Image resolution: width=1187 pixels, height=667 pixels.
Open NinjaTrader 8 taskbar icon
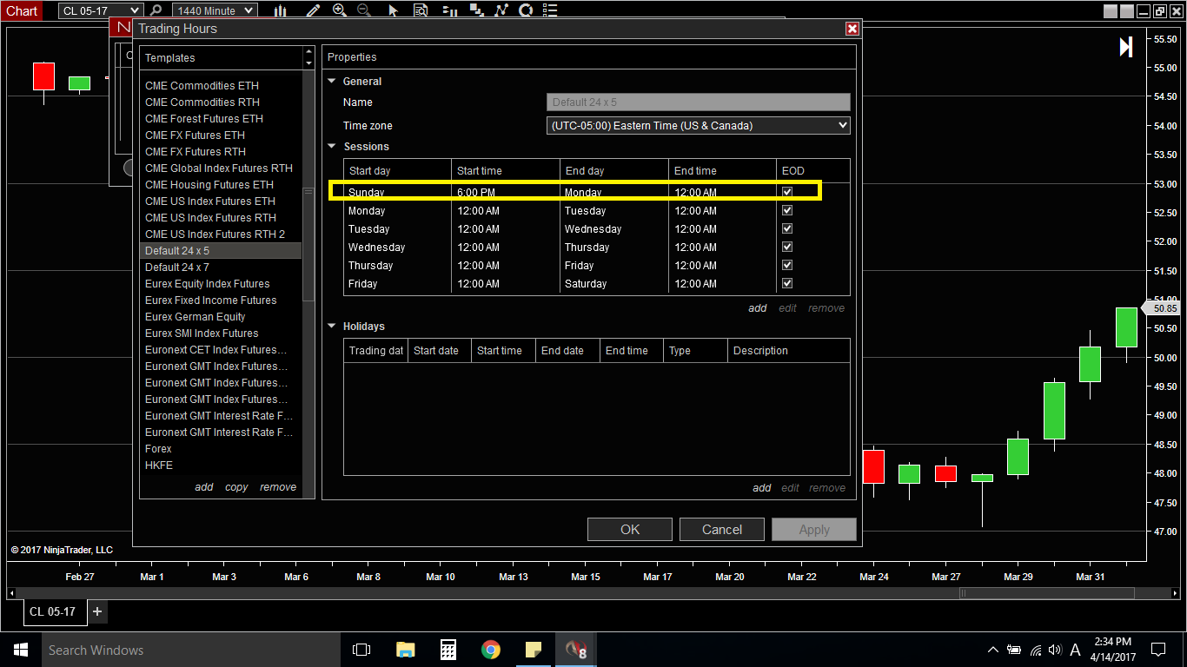576,650
